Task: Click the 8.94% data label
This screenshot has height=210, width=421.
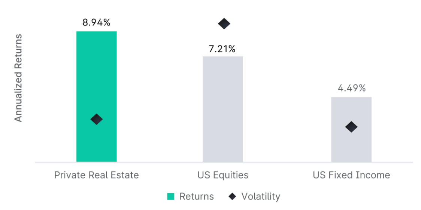Action: click(96, 23)
